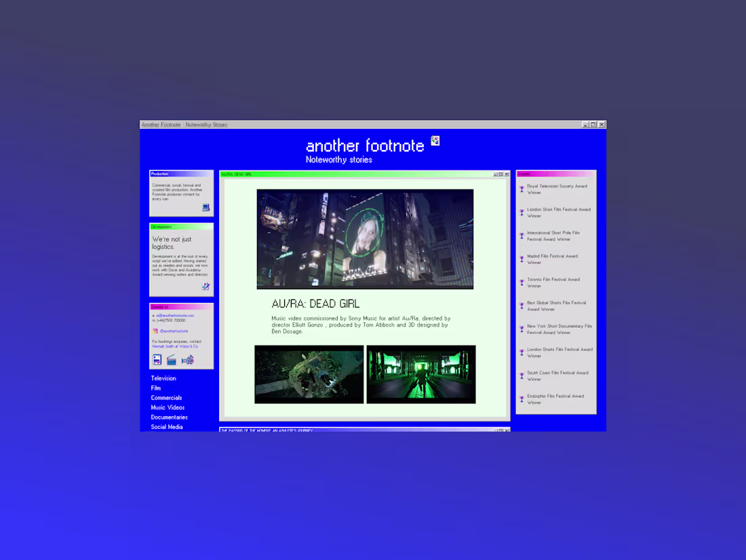Maximize the Another Footnote main window
Image resolution: width=746 pixels, height=560 pixels.
click(x=593, y=124)
